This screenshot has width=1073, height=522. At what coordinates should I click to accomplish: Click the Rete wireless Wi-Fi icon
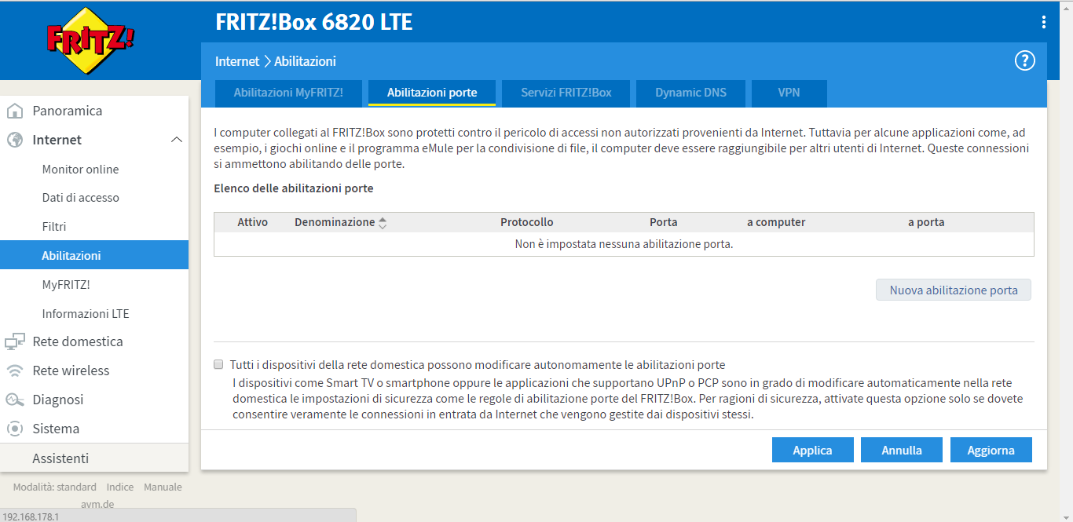point(15,371)
